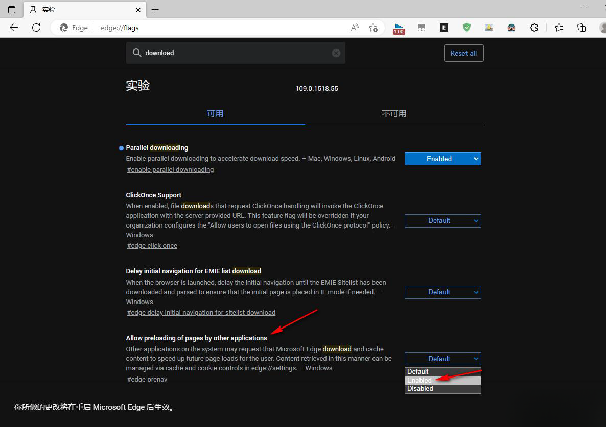Screen dimensions: 606x427
Task: Close the 实验 tab
Action: [x=138, y=10]
